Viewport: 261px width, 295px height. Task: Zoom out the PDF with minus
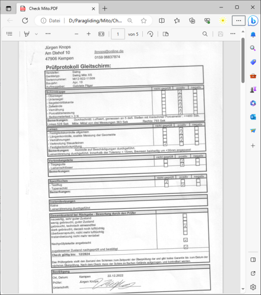[76, 34]
